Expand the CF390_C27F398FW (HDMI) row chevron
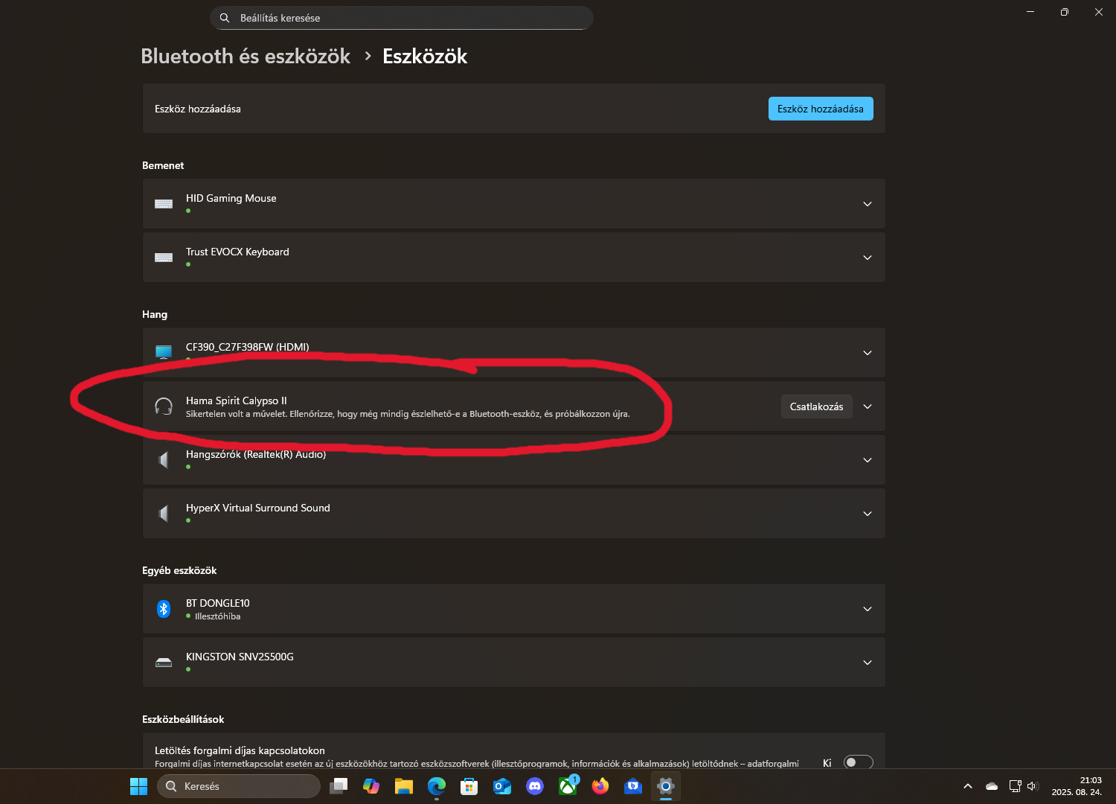This screenshot has width=1116, height=804. click(868, 353)
